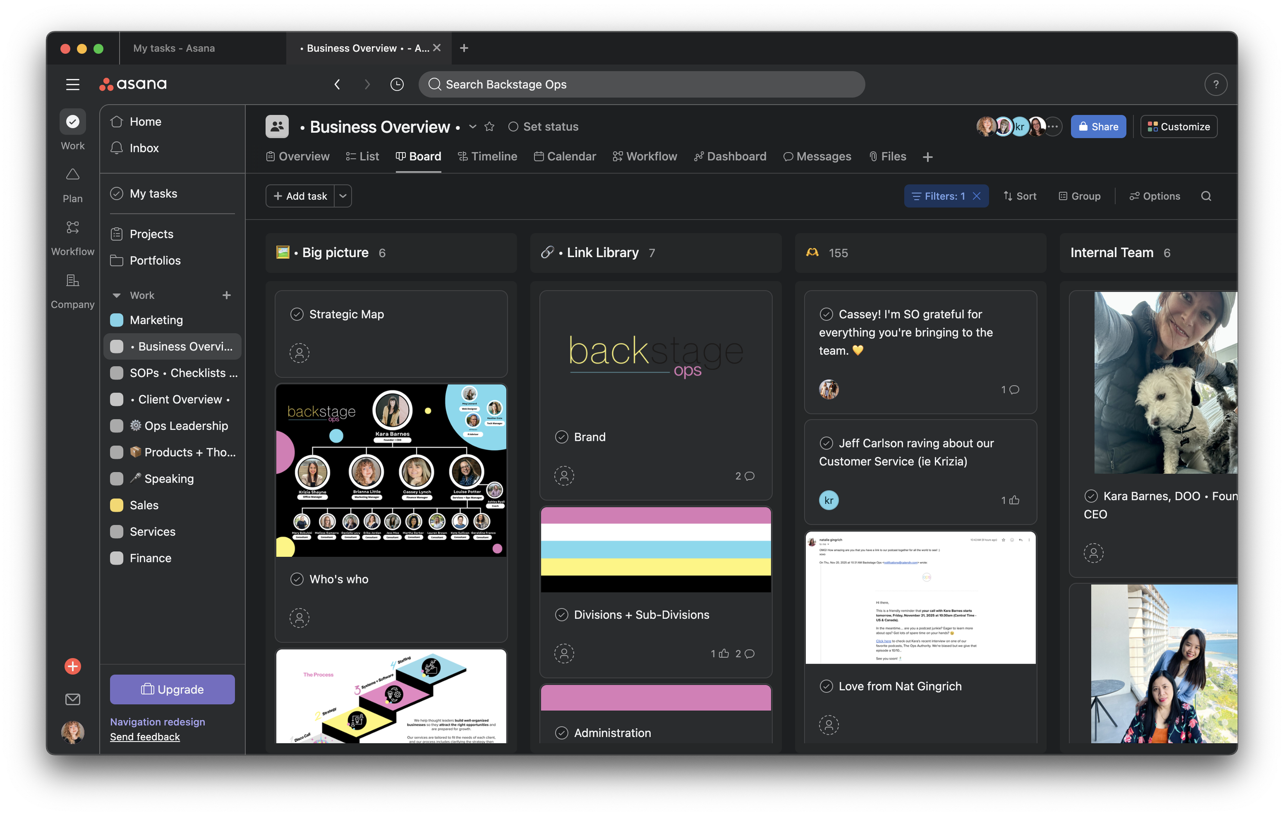Click the red quick-add plus button

tap(72, 666)
